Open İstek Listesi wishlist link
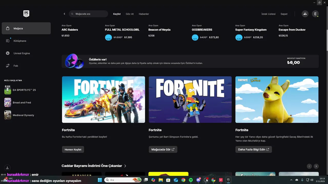 click(x=268, y=14)
